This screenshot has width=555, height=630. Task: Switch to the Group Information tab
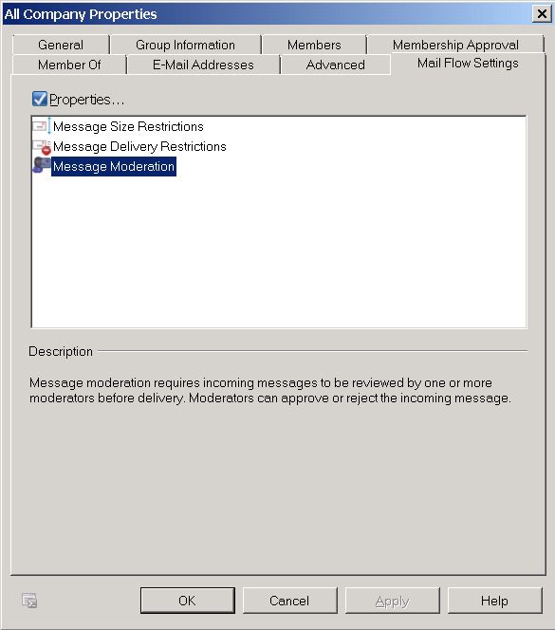point(185,45)
